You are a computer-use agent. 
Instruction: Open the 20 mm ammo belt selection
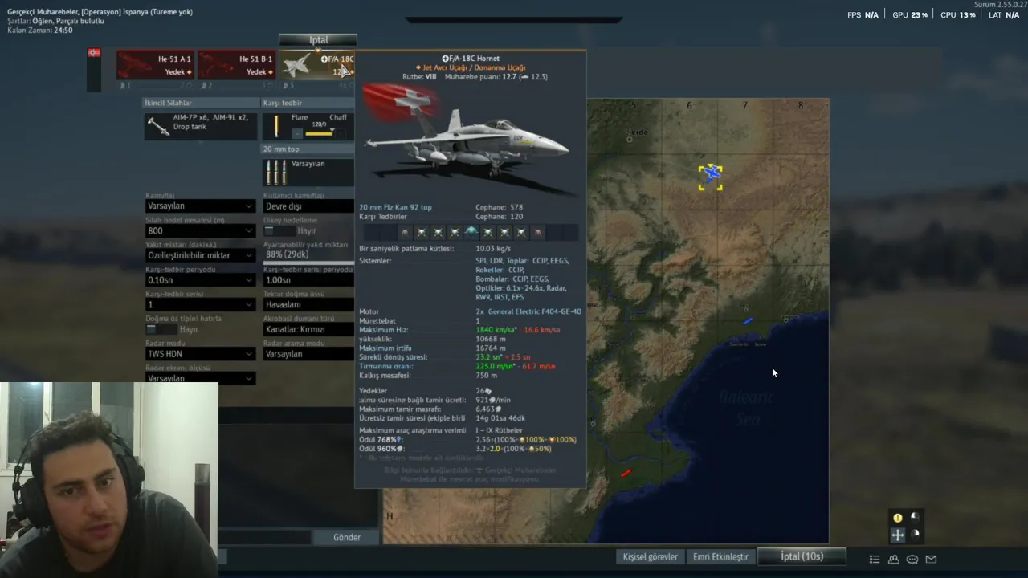coord(308,171)
